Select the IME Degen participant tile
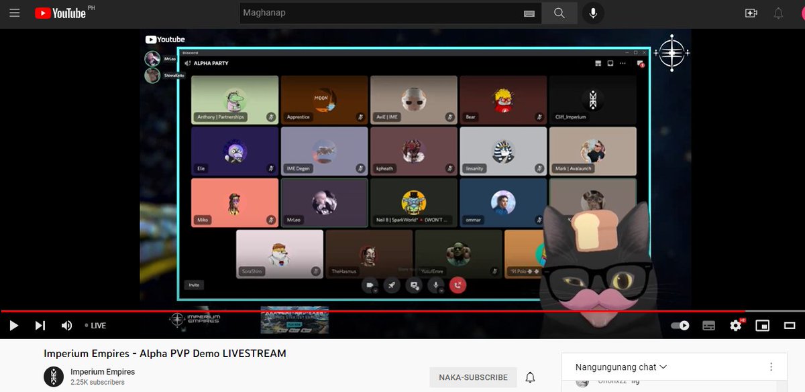The width and height of the screenshot is (805, 392). tap(325, 151)
